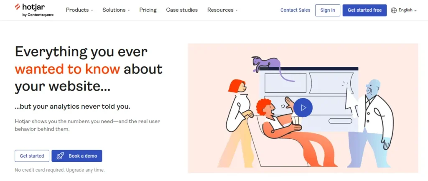
Task: Click the 'by Contentsquare' text under logo
Action: [38, 15]
